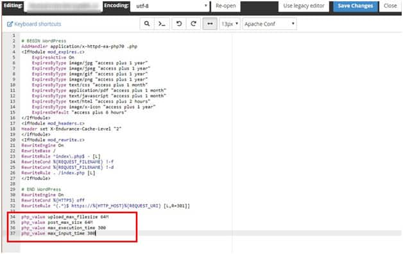
Task: Open the Apache Conf language dropdown
Action: tap(270, 24)
